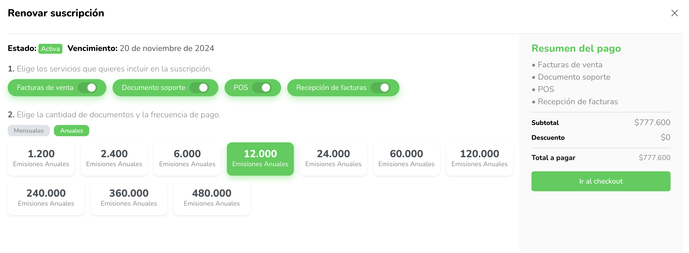The height and width of the screenshot is (253, 689).
Task: Select the Anuales frequency tab
Action: (x=71, y=131)
